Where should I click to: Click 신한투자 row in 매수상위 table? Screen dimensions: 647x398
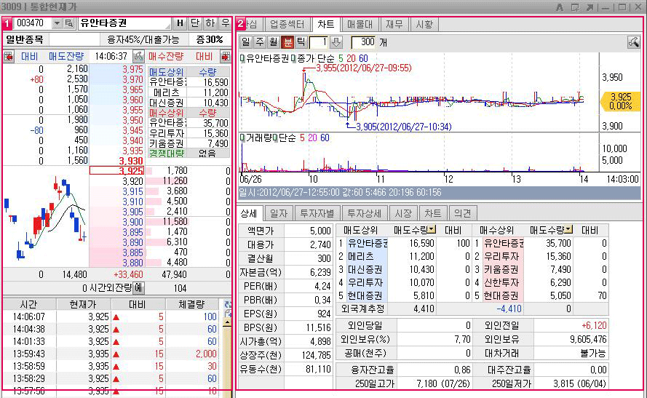[541, 282]
